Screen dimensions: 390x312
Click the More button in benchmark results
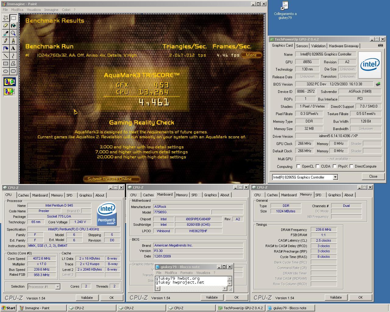(251, 55)
